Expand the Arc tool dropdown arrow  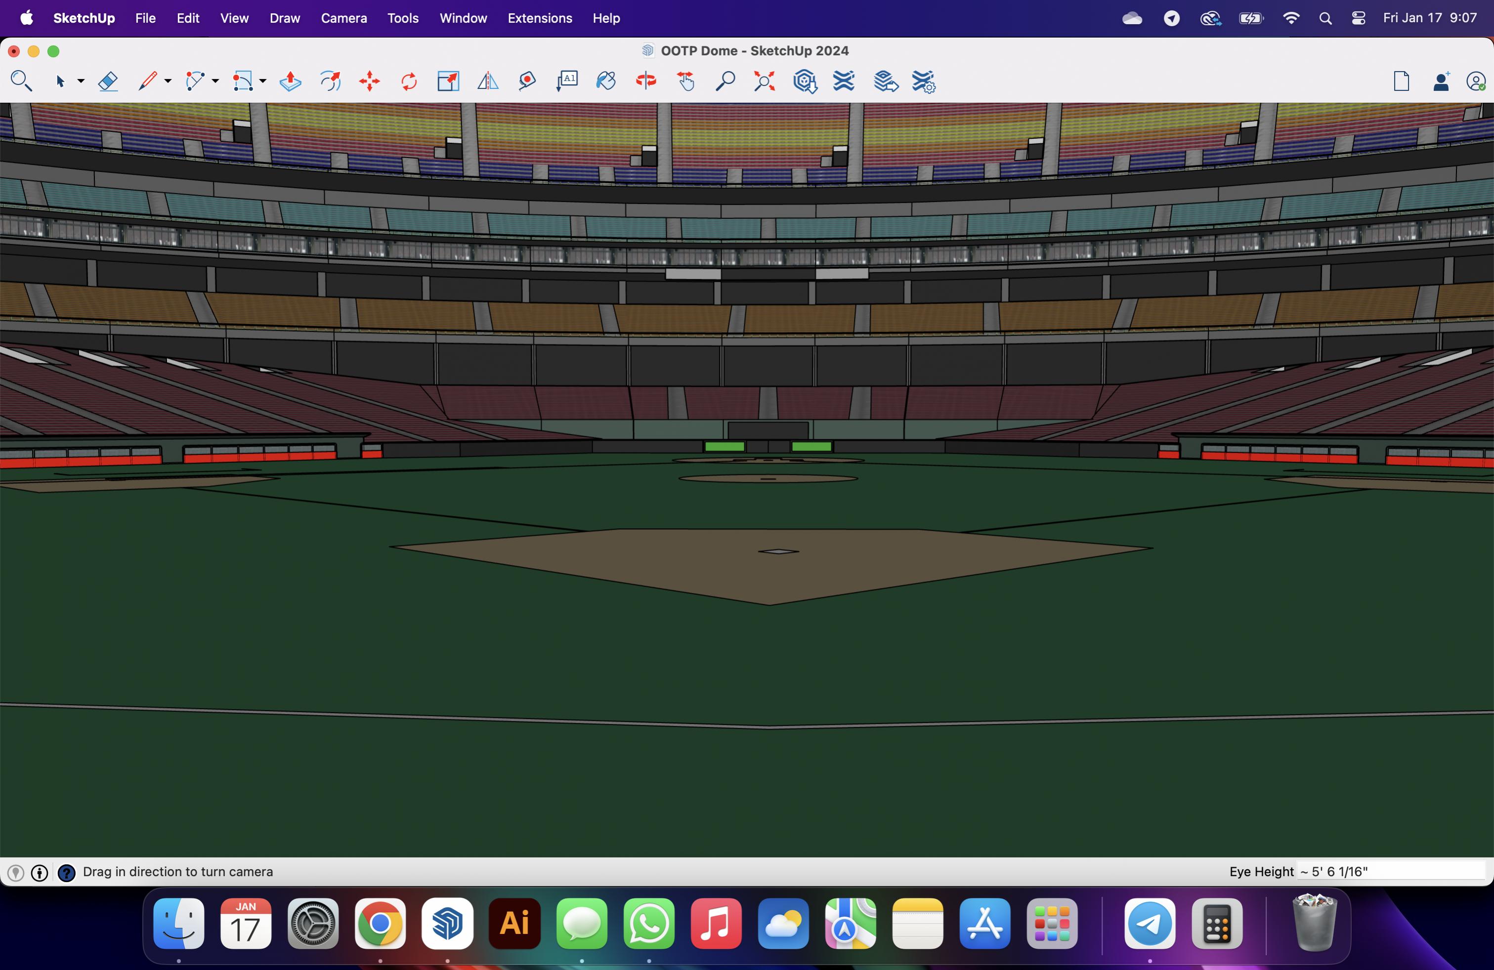coord(215,82)
